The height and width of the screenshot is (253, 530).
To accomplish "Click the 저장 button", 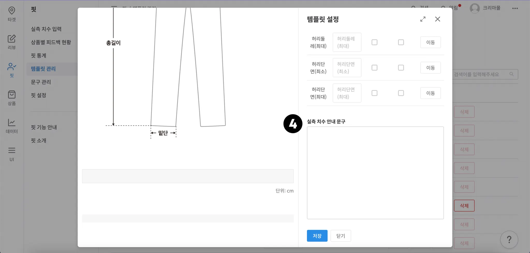I will pyautogui.click(x=317, y=236).
